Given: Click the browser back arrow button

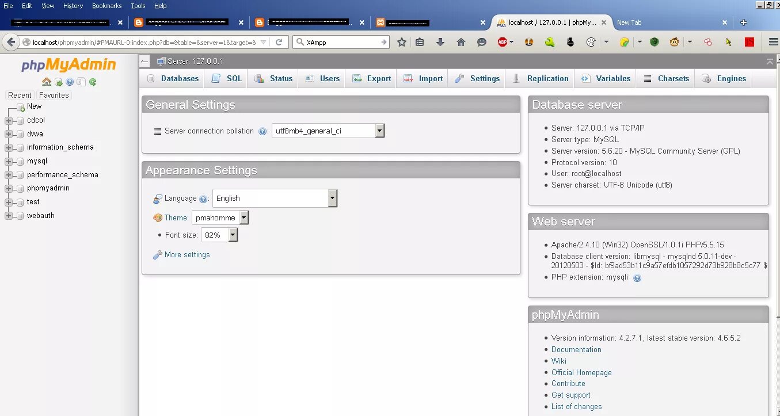Looking at the screenshot, I should 11,42.
